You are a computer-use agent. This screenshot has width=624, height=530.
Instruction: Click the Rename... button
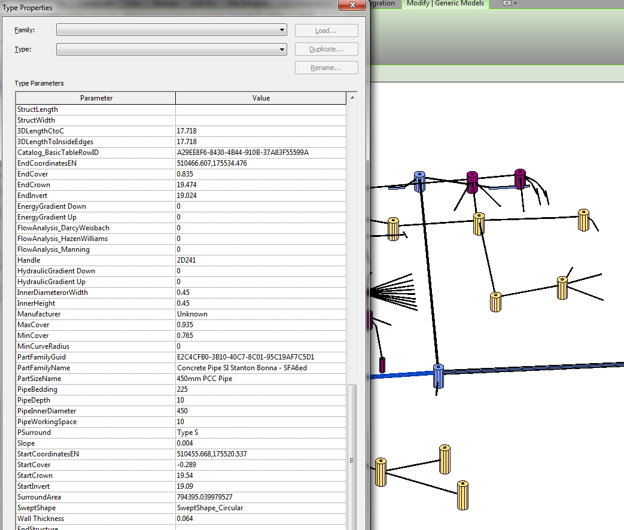point(326,68)
